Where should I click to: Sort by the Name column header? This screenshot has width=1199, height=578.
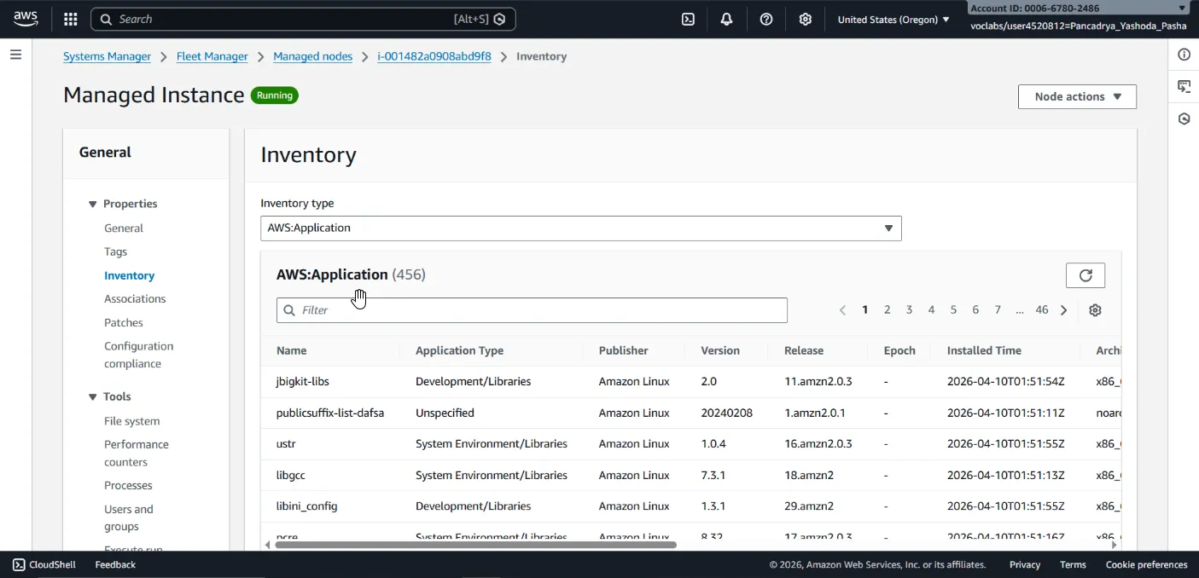pos(291,350)
